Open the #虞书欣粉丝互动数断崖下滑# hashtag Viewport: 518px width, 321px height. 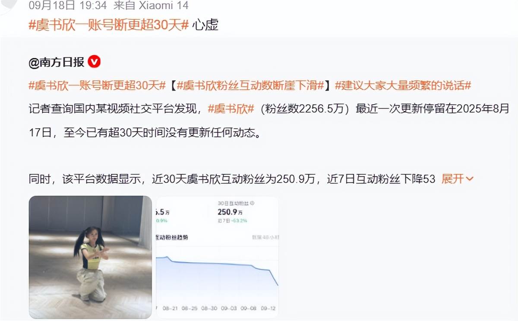point(250,85)
